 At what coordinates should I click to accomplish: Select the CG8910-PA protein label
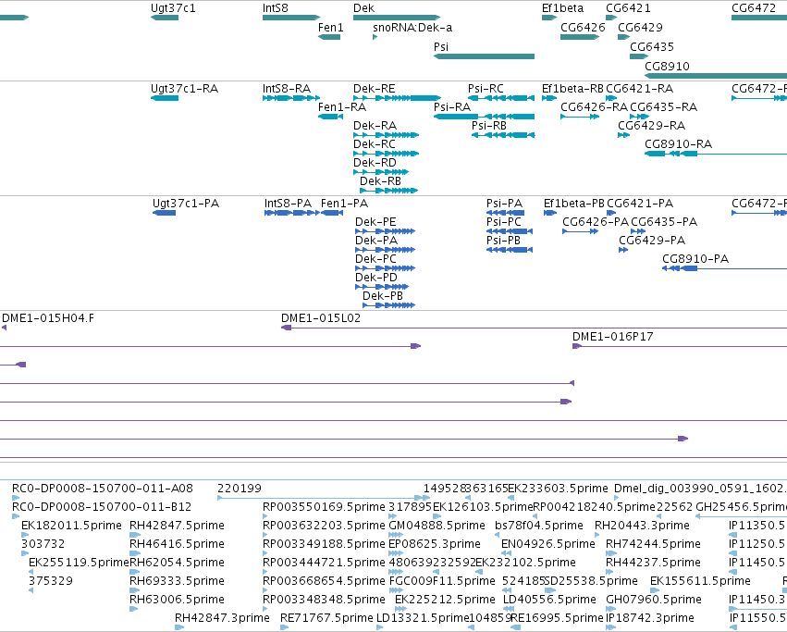[695, 259]
